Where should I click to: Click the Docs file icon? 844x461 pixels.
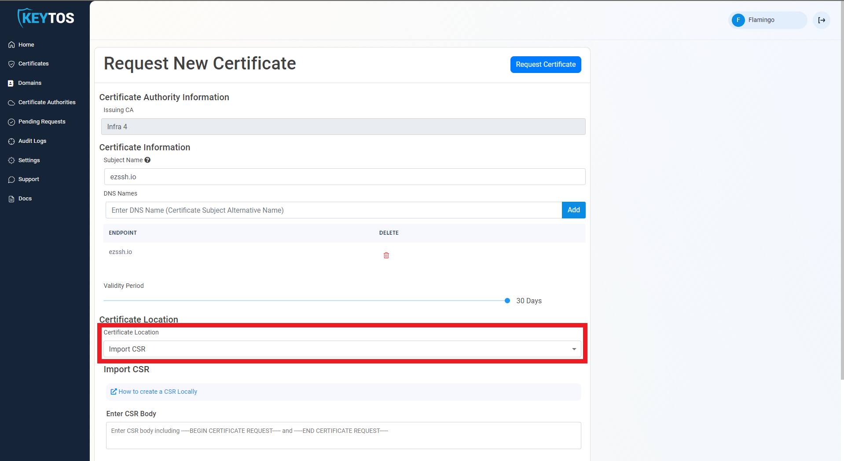(x=11, y=199)
